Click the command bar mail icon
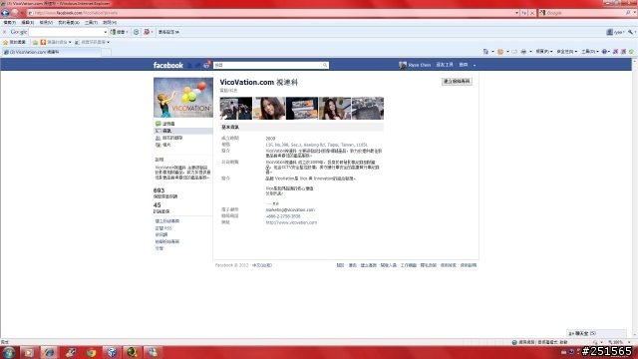 (x=514, y=52)
